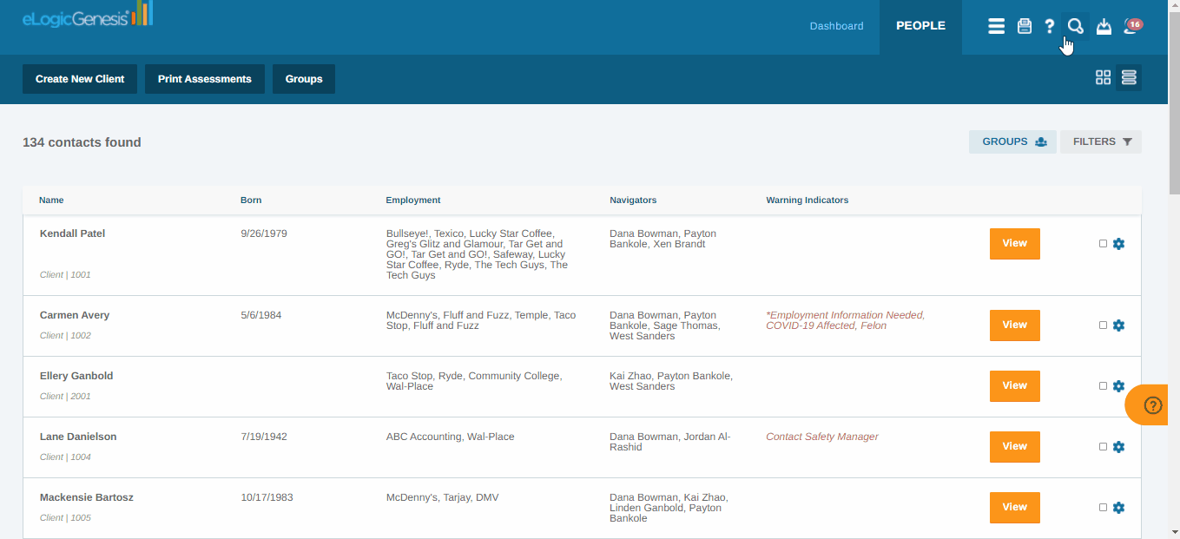
Task: Open the GROUPS filter dropdown
Action: (1012, 141)
